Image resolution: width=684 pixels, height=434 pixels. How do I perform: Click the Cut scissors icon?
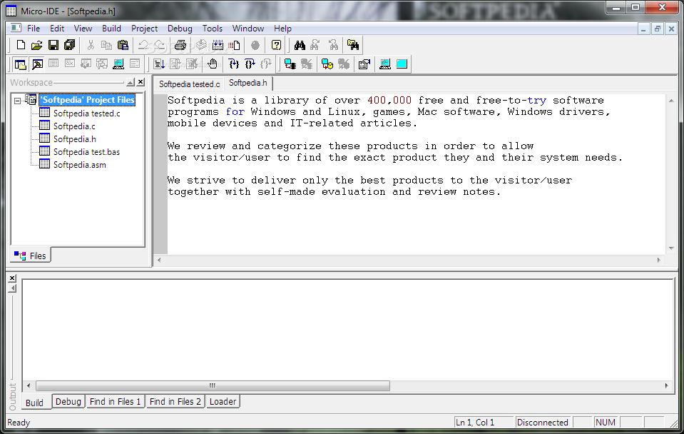[x=91, y=45]
